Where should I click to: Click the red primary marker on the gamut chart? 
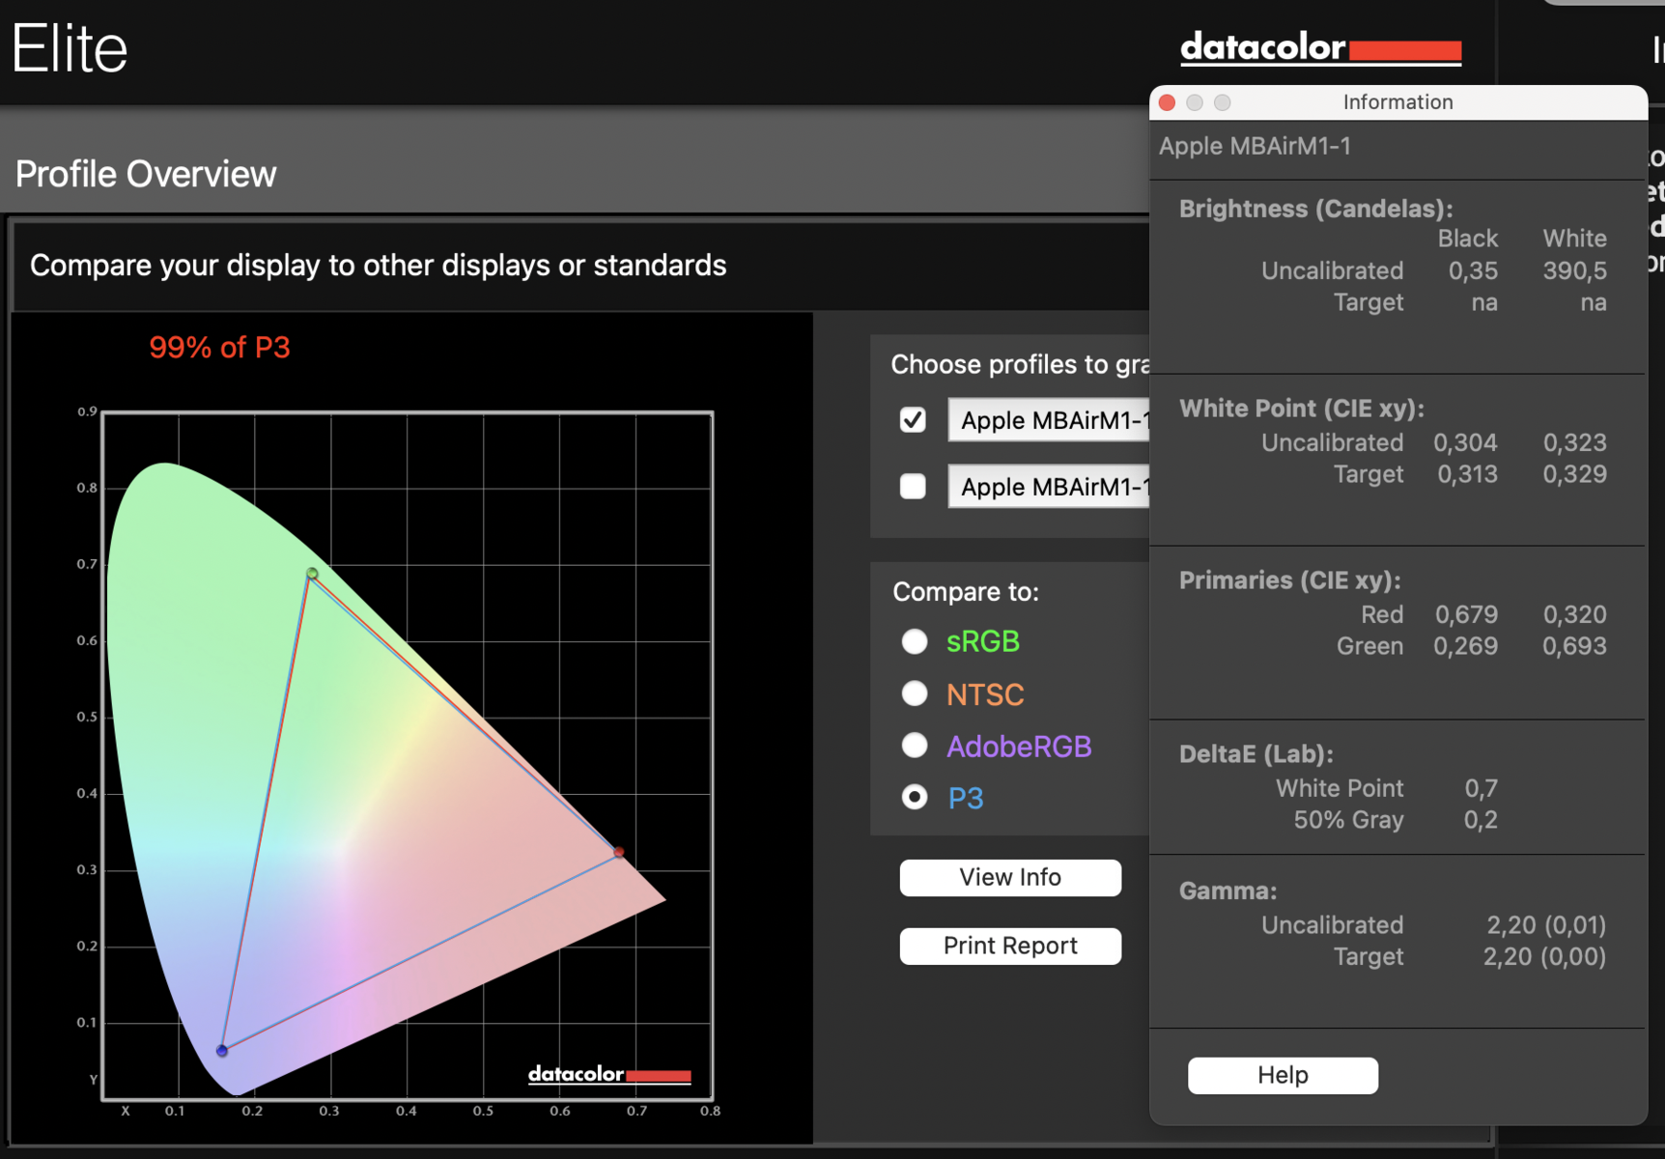click(619, 852)
